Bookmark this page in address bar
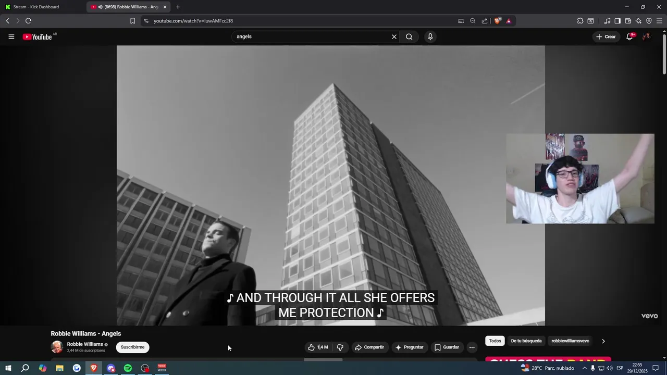 coord(132,21)
